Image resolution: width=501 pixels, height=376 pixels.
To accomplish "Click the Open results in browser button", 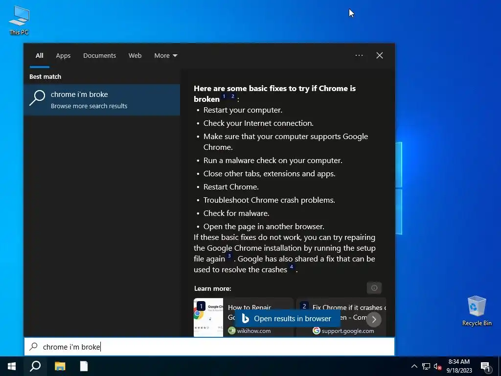I will (288, 318).
